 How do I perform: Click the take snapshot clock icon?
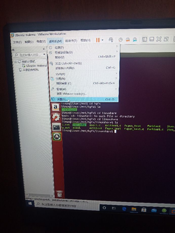[x=120, y=40]
